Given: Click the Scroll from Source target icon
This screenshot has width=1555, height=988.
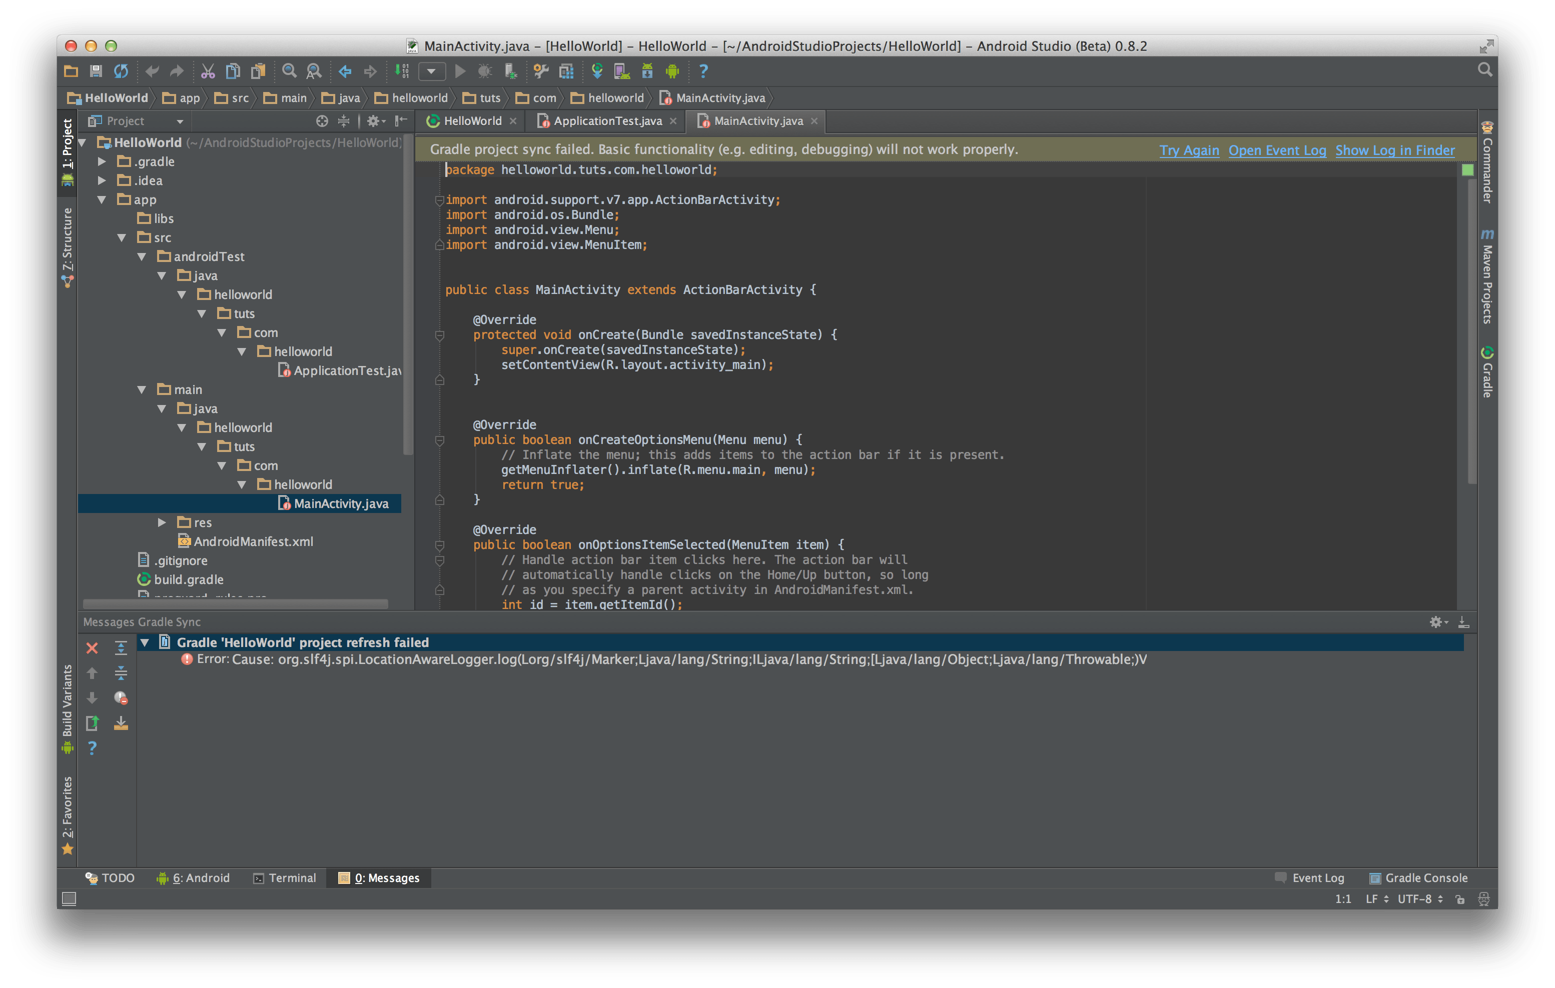Looking at the screenshot, I should 322,120.
